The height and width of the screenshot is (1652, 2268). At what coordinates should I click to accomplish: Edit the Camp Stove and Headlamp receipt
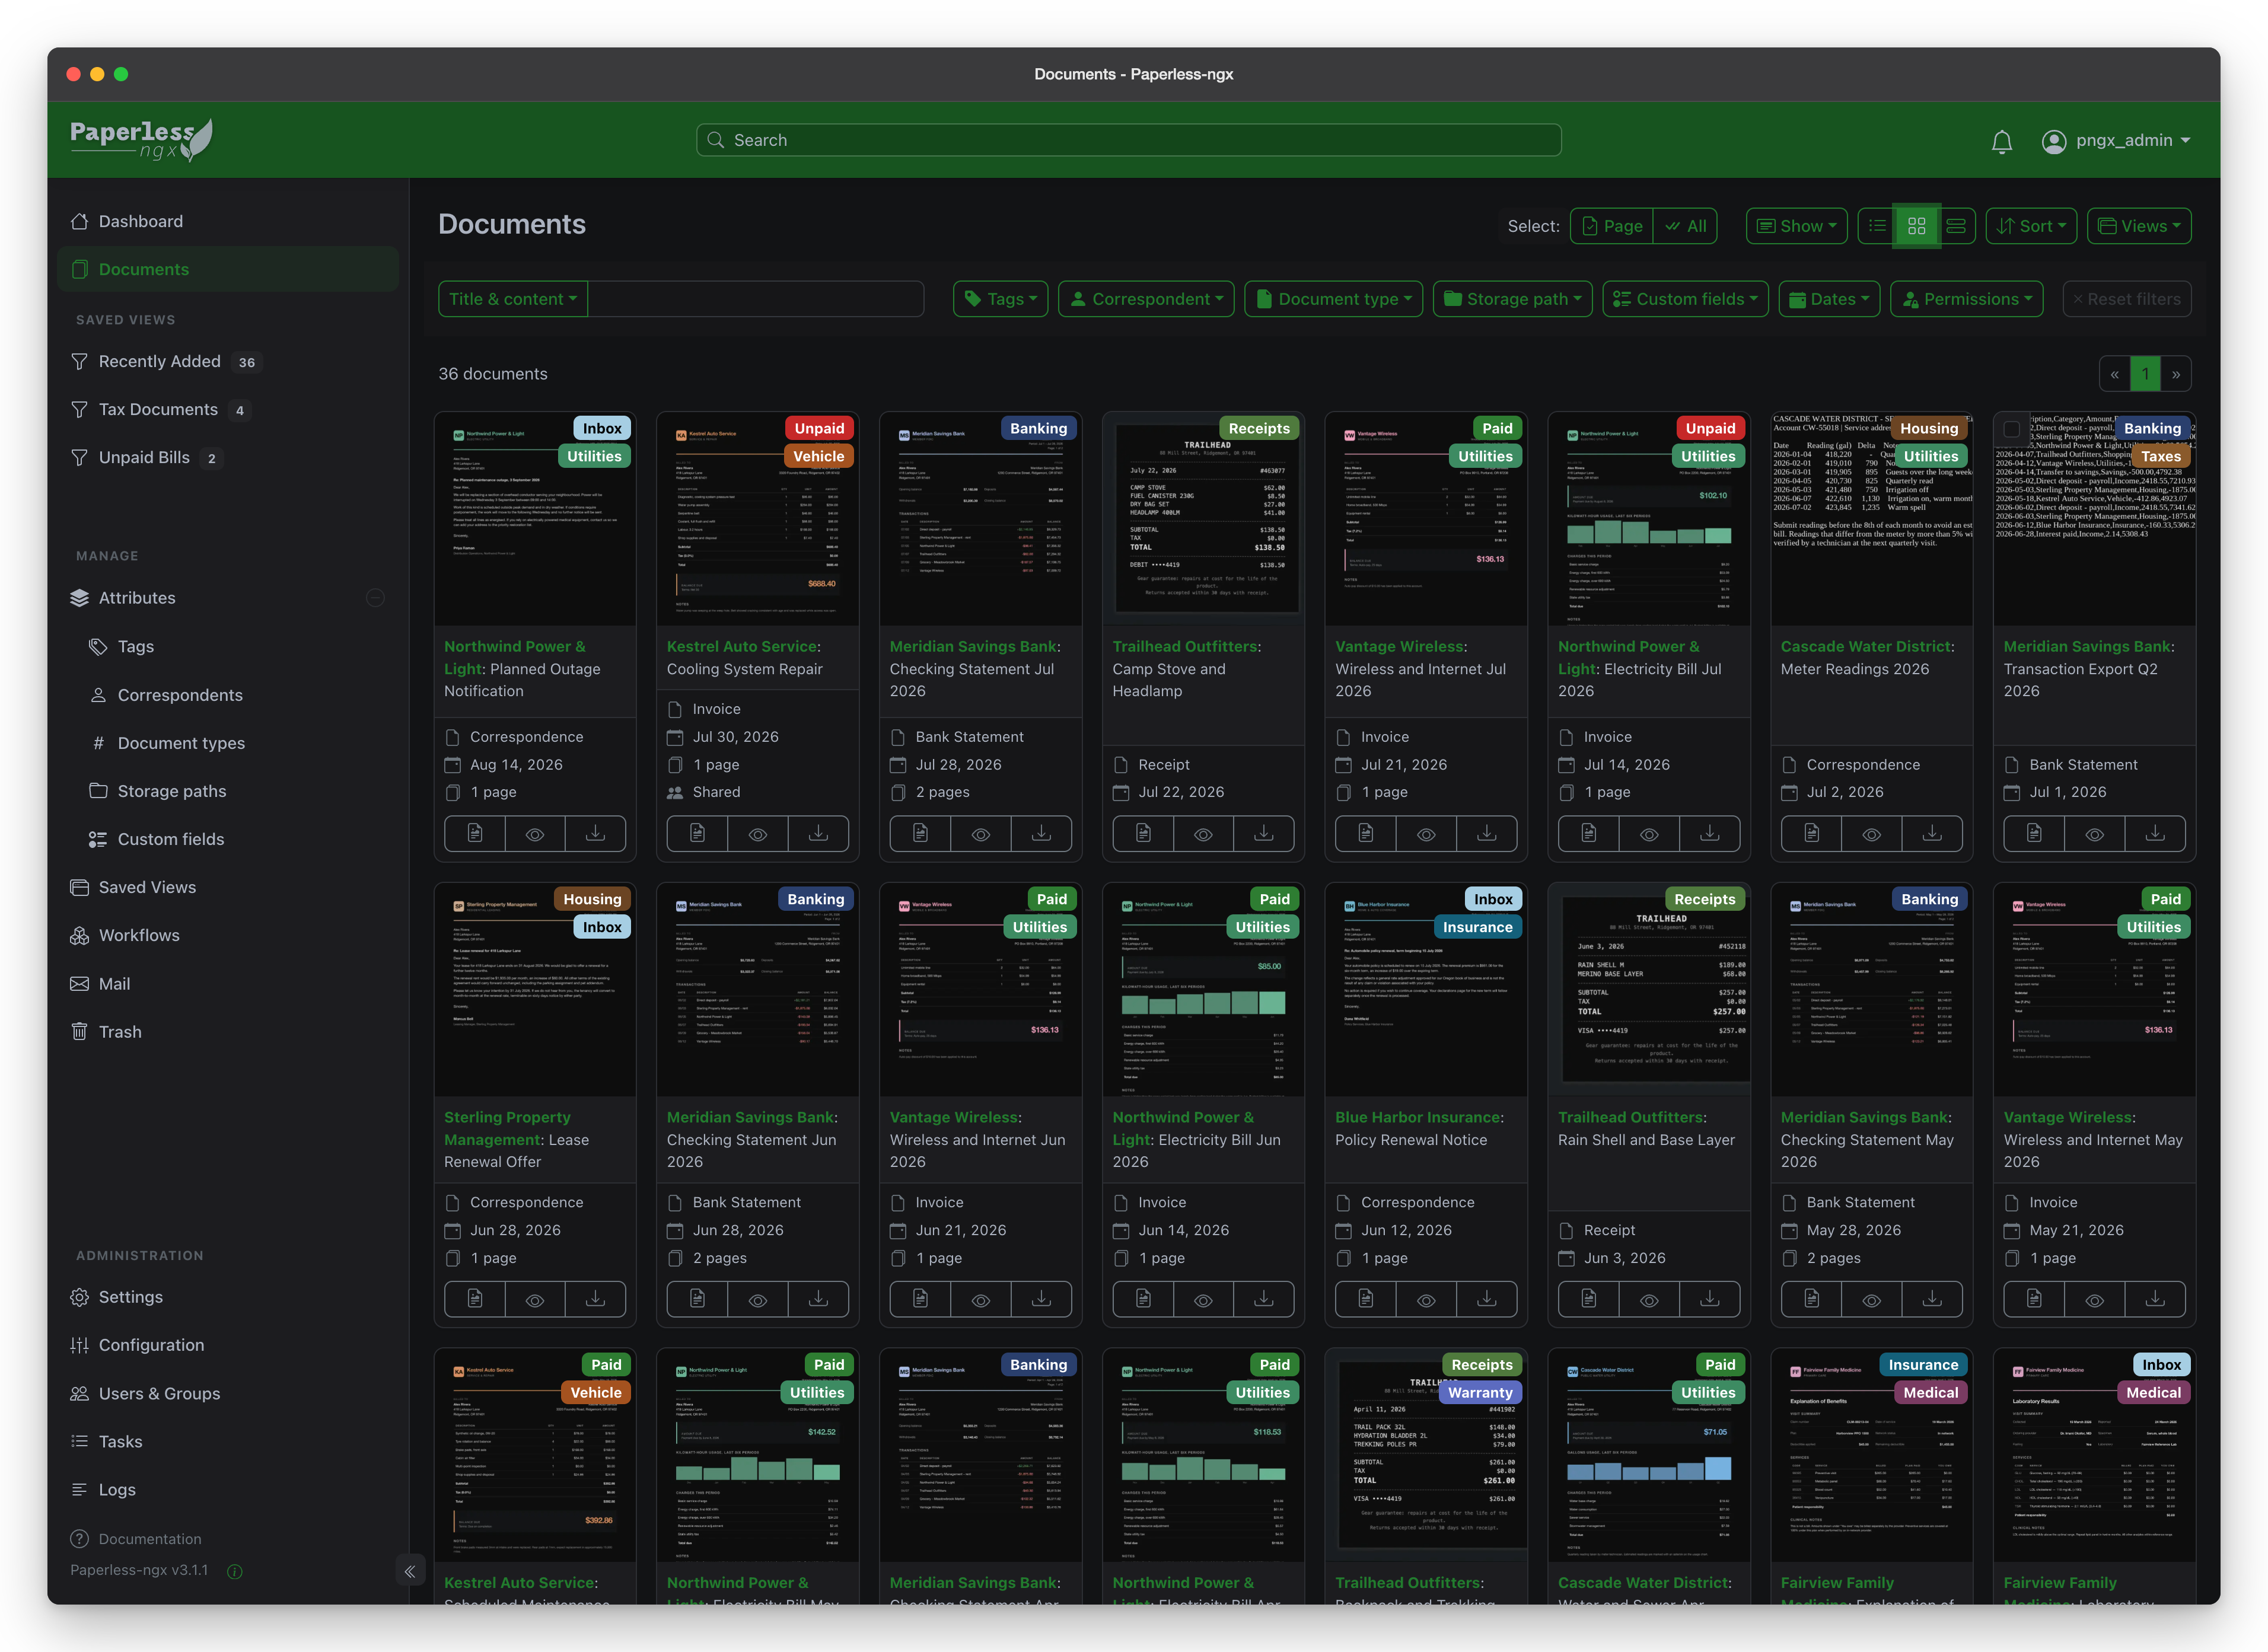[x=1143, y=833]
